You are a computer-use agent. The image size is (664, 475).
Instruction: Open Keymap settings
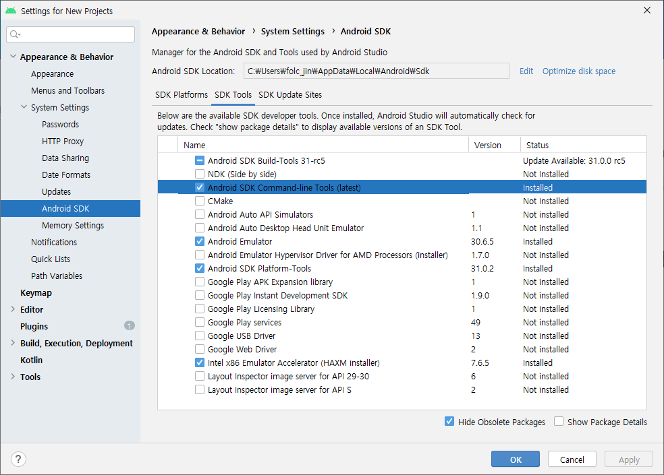tap(36, 292)
